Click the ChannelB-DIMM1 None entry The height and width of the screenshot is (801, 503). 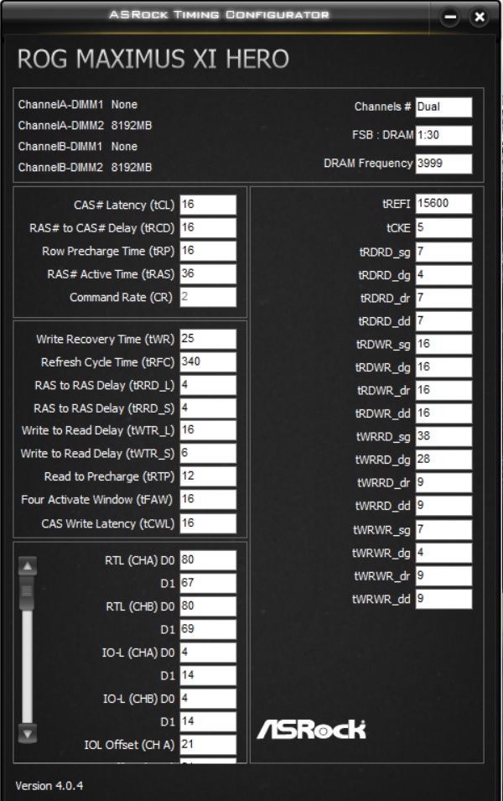click(78, 147)
